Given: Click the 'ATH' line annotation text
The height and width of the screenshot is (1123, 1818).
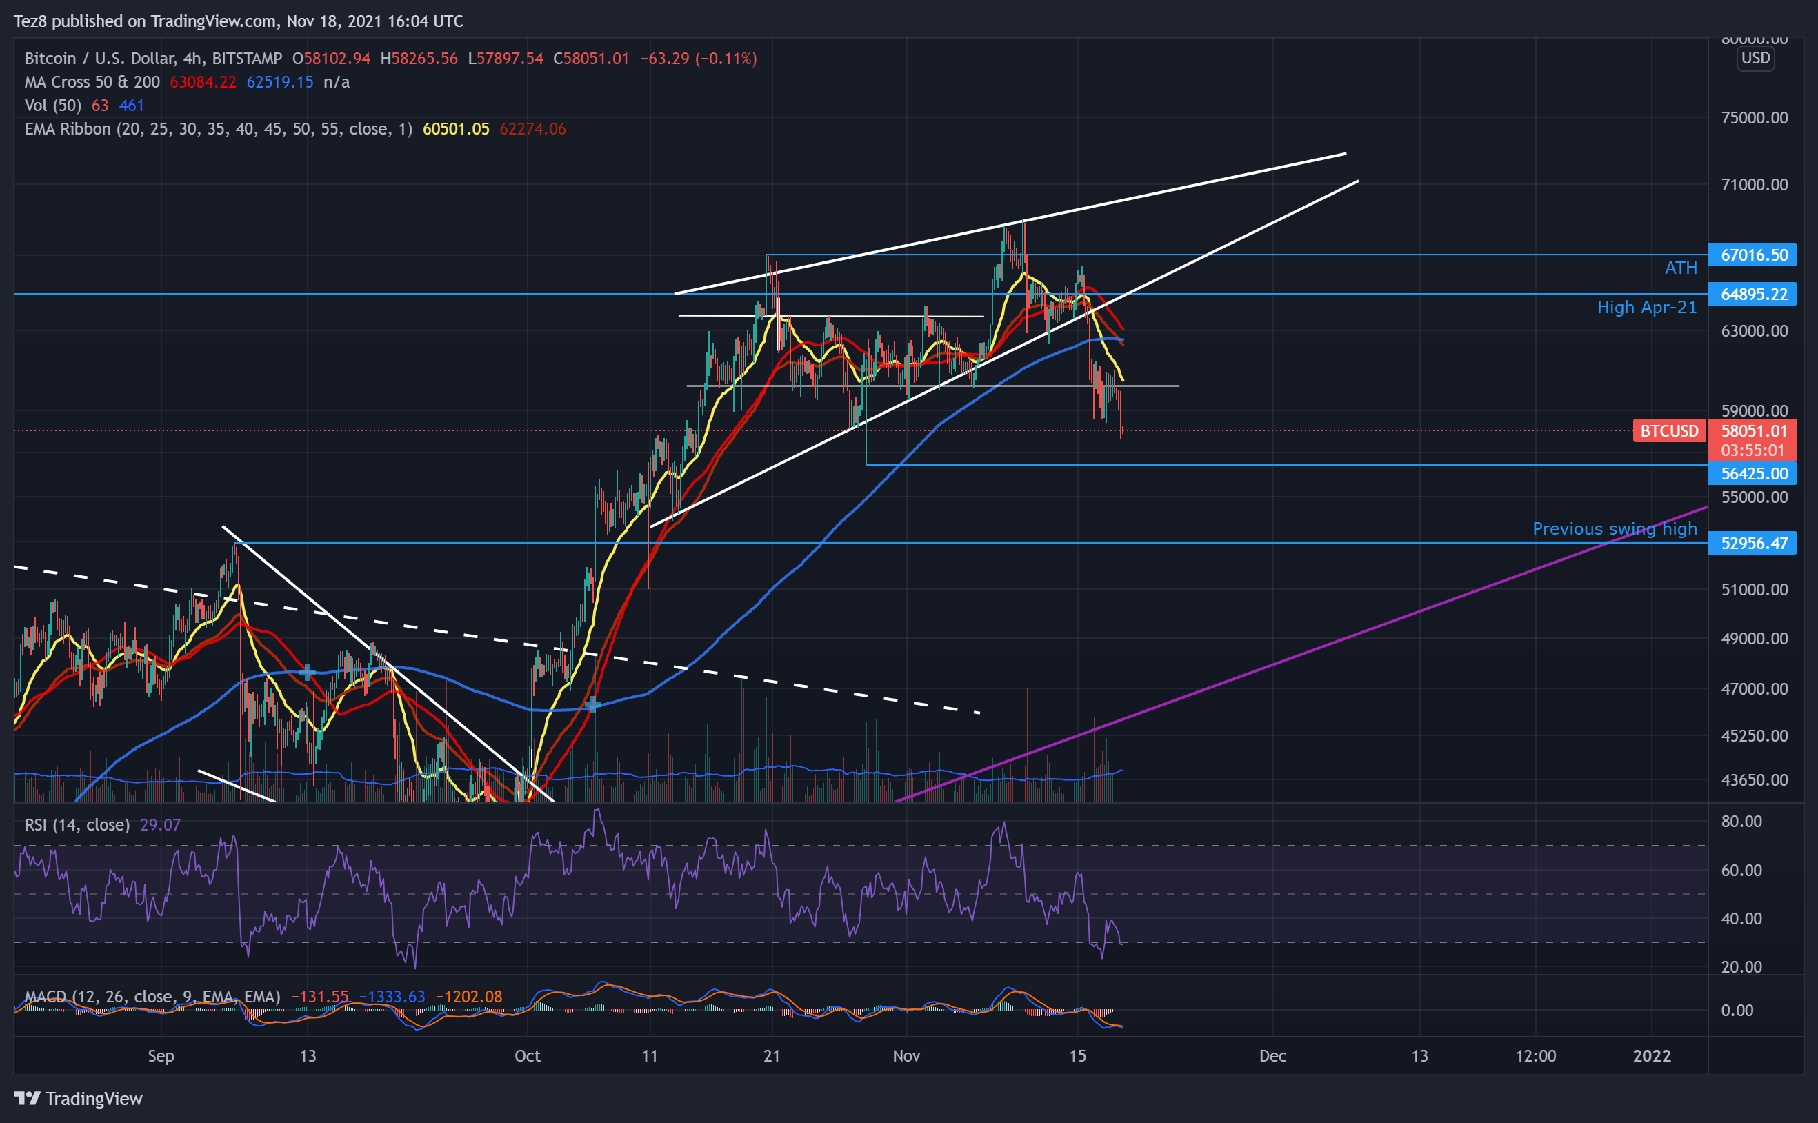Looking at the screenshot, I should coord(1681,268).
